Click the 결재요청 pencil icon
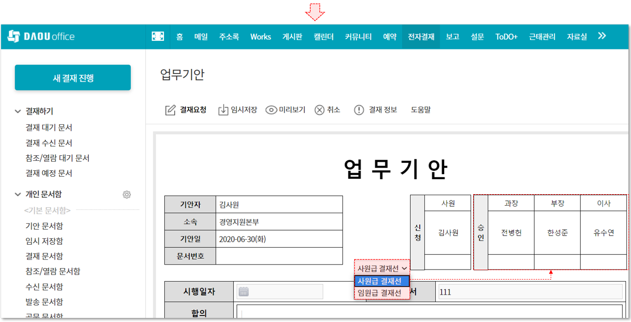 170,110
